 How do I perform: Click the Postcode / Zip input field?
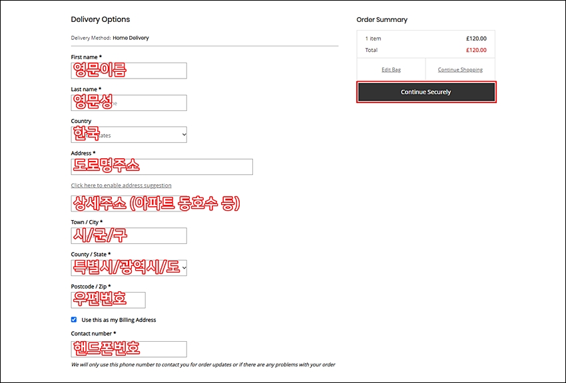pos(109,300)
